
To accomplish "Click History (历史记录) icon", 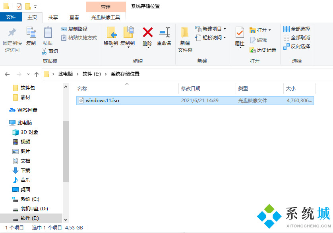I will [253, 50].
